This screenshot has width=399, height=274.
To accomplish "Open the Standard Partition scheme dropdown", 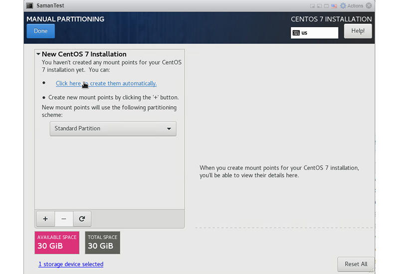I will (113, 129).
